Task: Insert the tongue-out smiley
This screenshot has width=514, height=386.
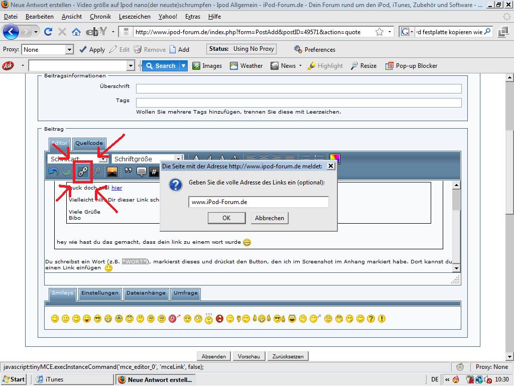Action: tap(86, 318)
